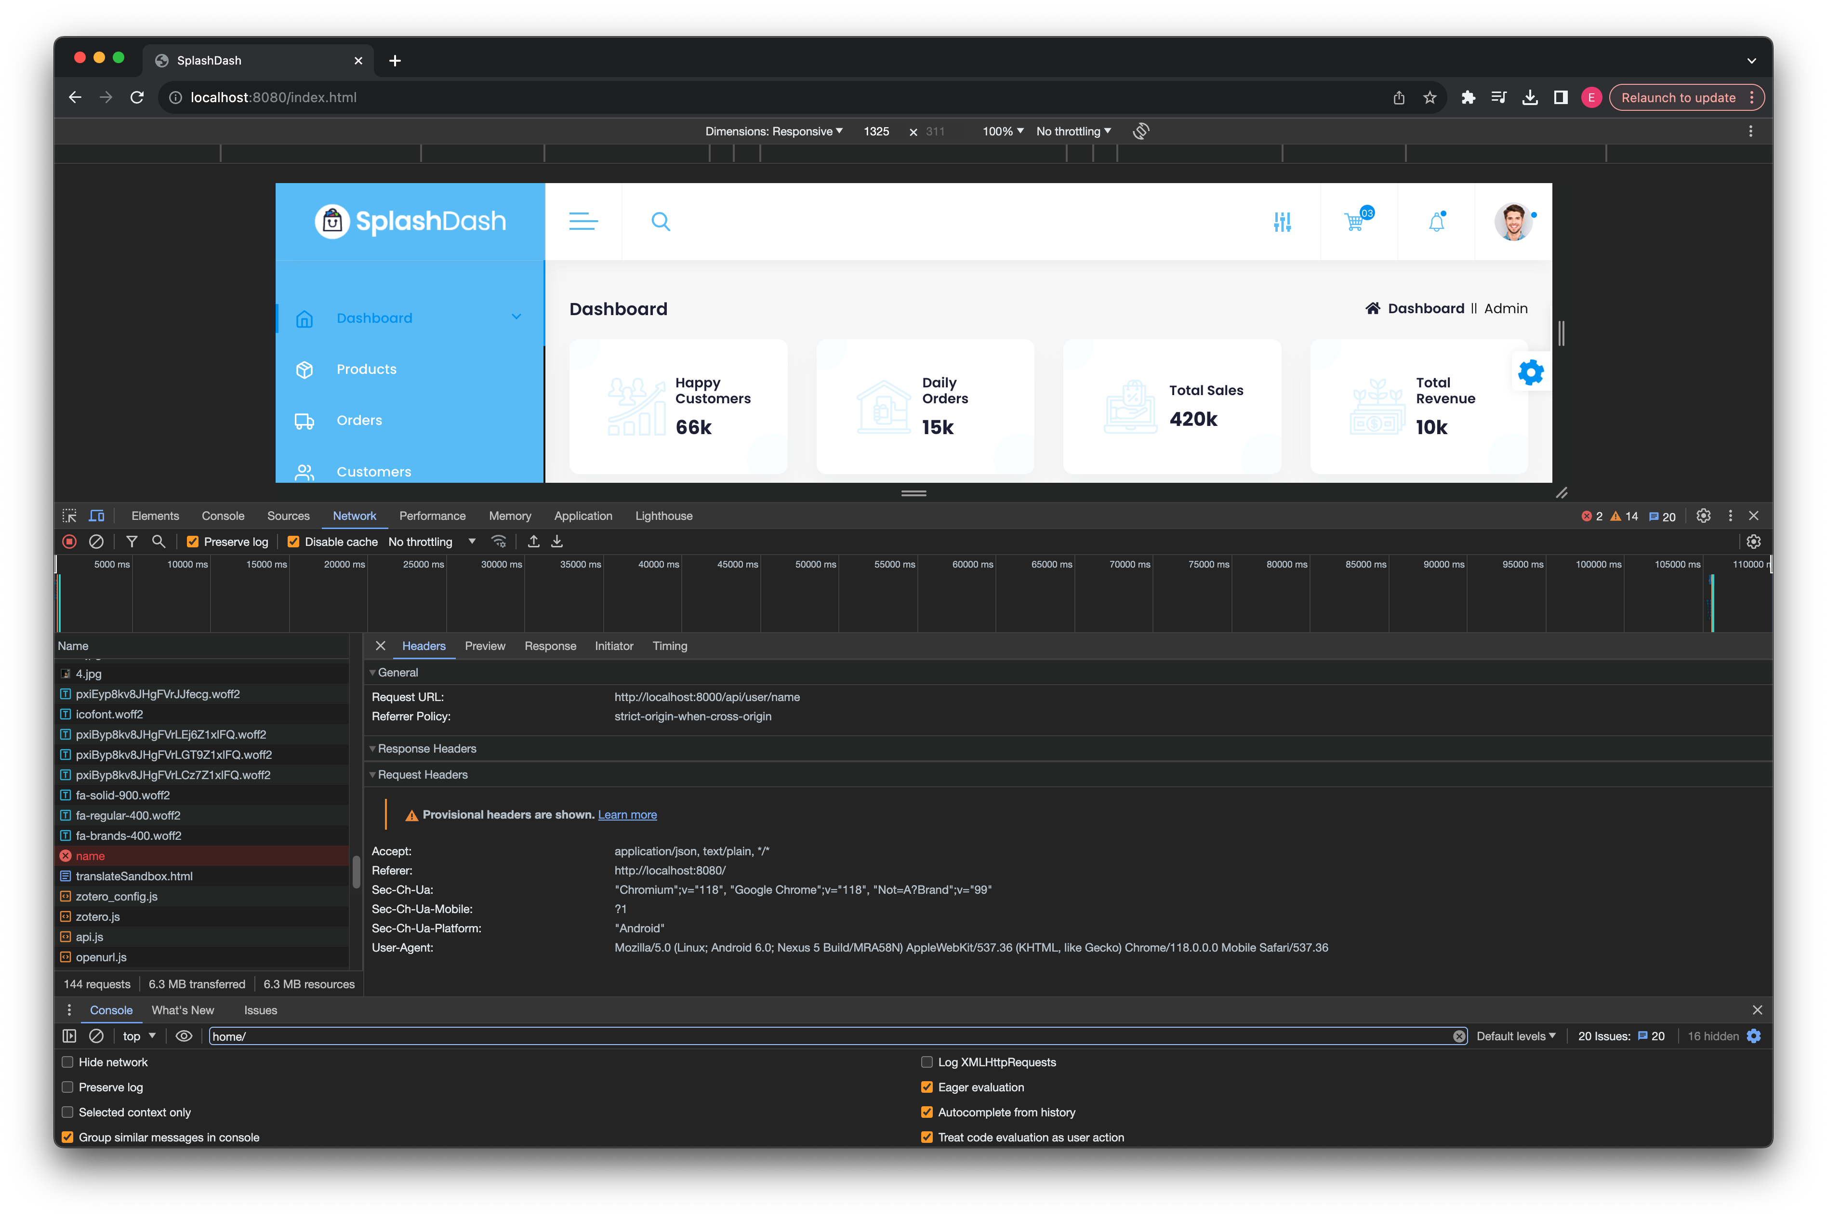Click Learn more link in provisional headers warning

point(626,815)
